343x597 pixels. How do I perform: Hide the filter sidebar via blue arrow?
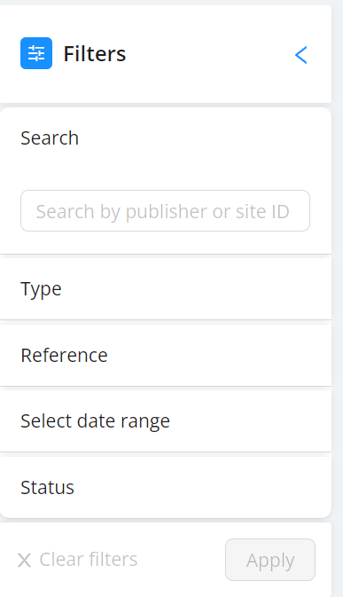click(300, 55)
